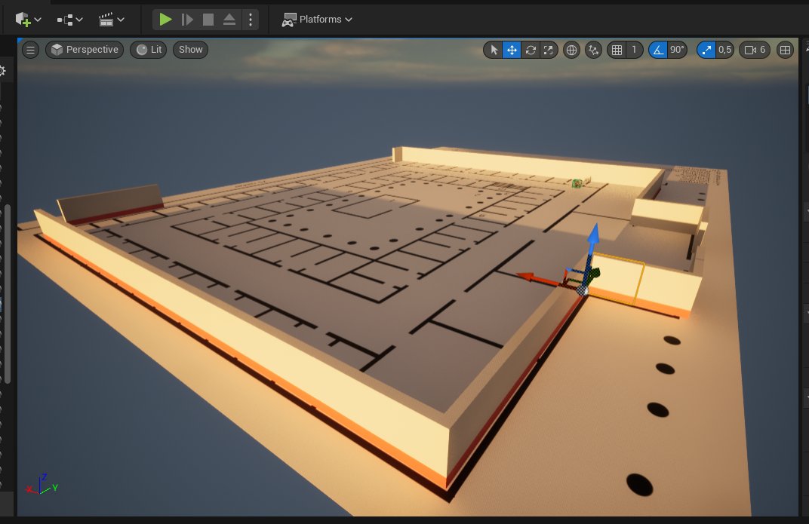Image resolution: width=809 pixels, height=524 pixels.
Task: Click the Skip frame (advance) button
Action: [x=186, y=20]
